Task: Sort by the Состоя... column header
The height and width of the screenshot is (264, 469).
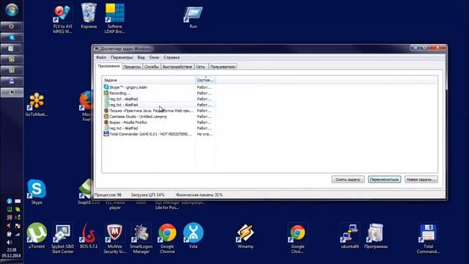Action: coord(205,80)
